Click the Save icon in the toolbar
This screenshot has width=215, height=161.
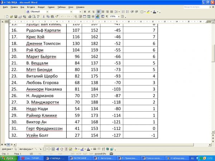click(x=16, y=16)
